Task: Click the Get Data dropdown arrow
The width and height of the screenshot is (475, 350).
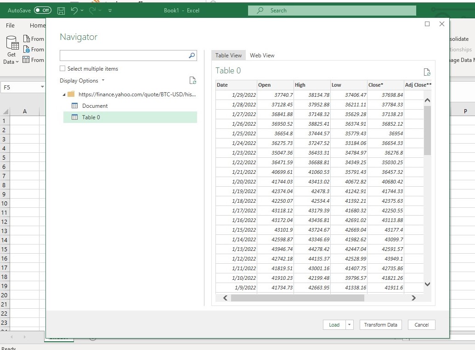Action: 17,62
